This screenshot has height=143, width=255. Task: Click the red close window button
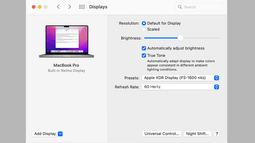(x=33, y=7)
